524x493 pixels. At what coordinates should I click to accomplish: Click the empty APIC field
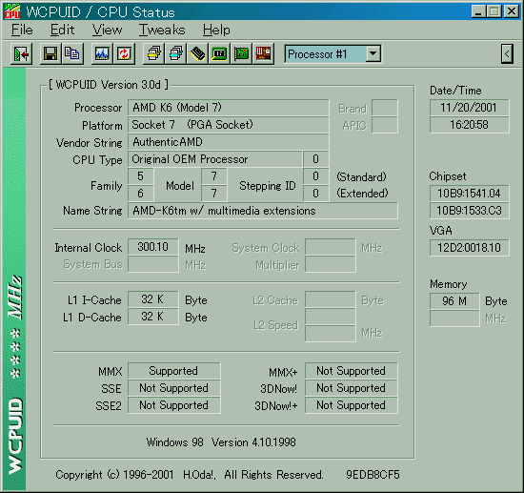385,125
